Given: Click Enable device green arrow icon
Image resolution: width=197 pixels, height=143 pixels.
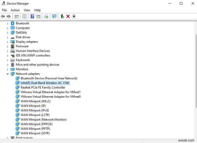Looking at the screenshot, I should click(x=62, y=16).
